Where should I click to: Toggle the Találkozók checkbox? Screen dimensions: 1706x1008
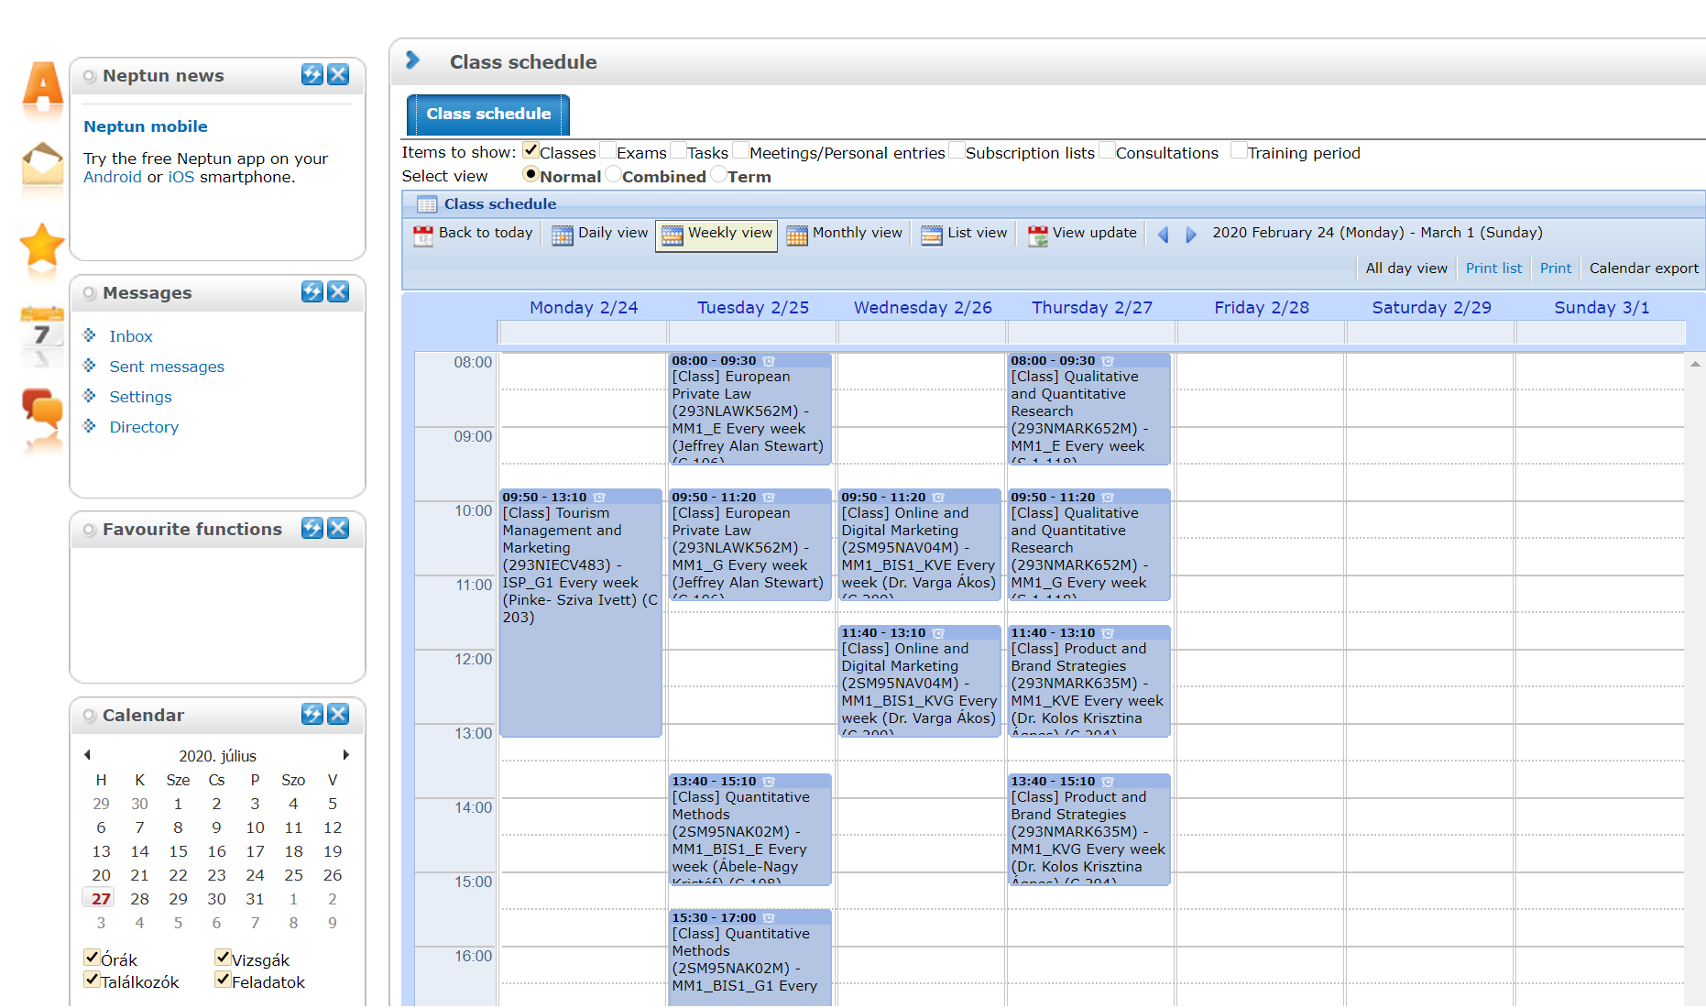pos(92,980)
